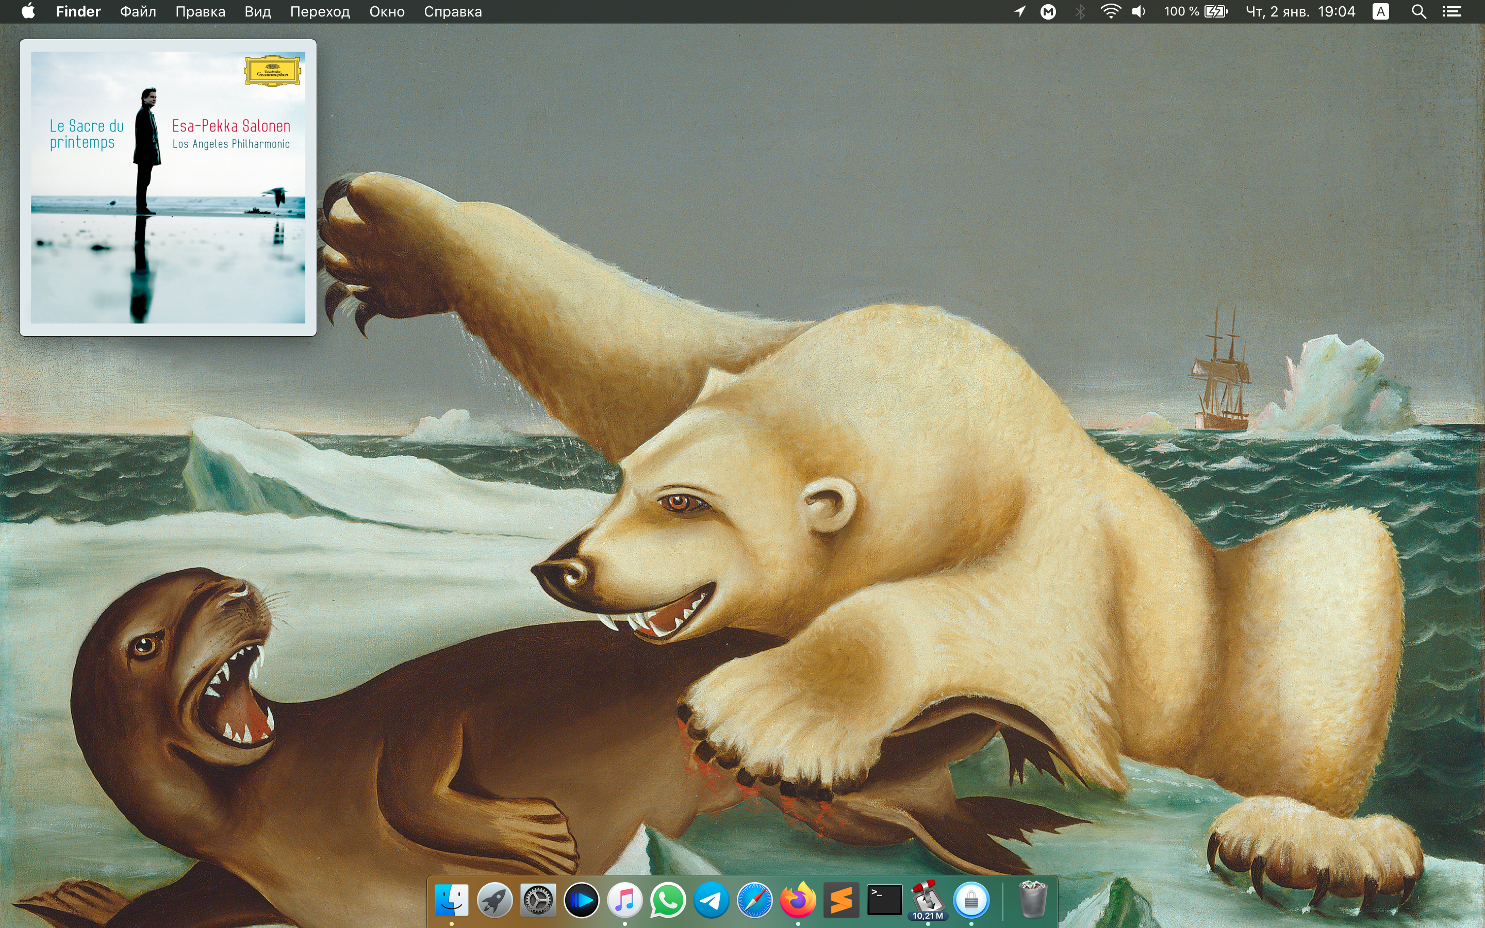Switch input source via the A icon
The image size is (1485, 928).
click(x=1381, y=12)
